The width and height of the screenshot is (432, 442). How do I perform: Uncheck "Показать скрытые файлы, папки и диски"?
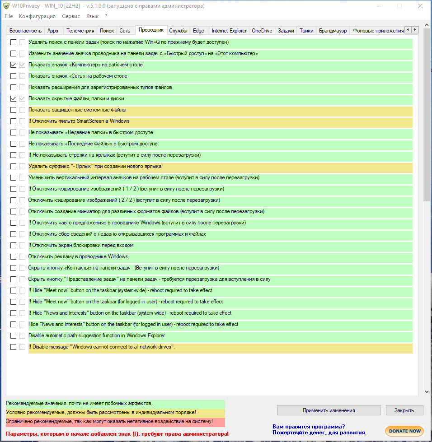coord(13,99)
